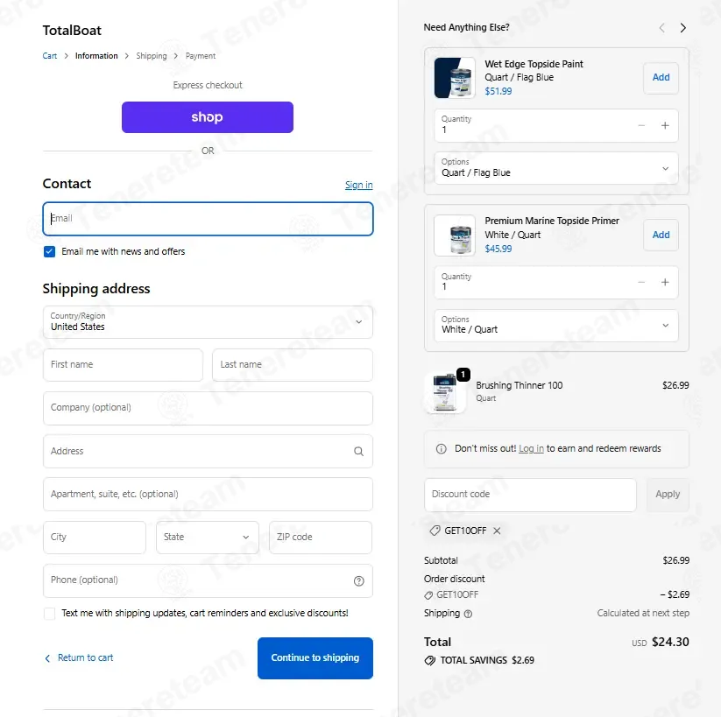
Task: Click the Payment breadcrumb step
Action: 201,56
